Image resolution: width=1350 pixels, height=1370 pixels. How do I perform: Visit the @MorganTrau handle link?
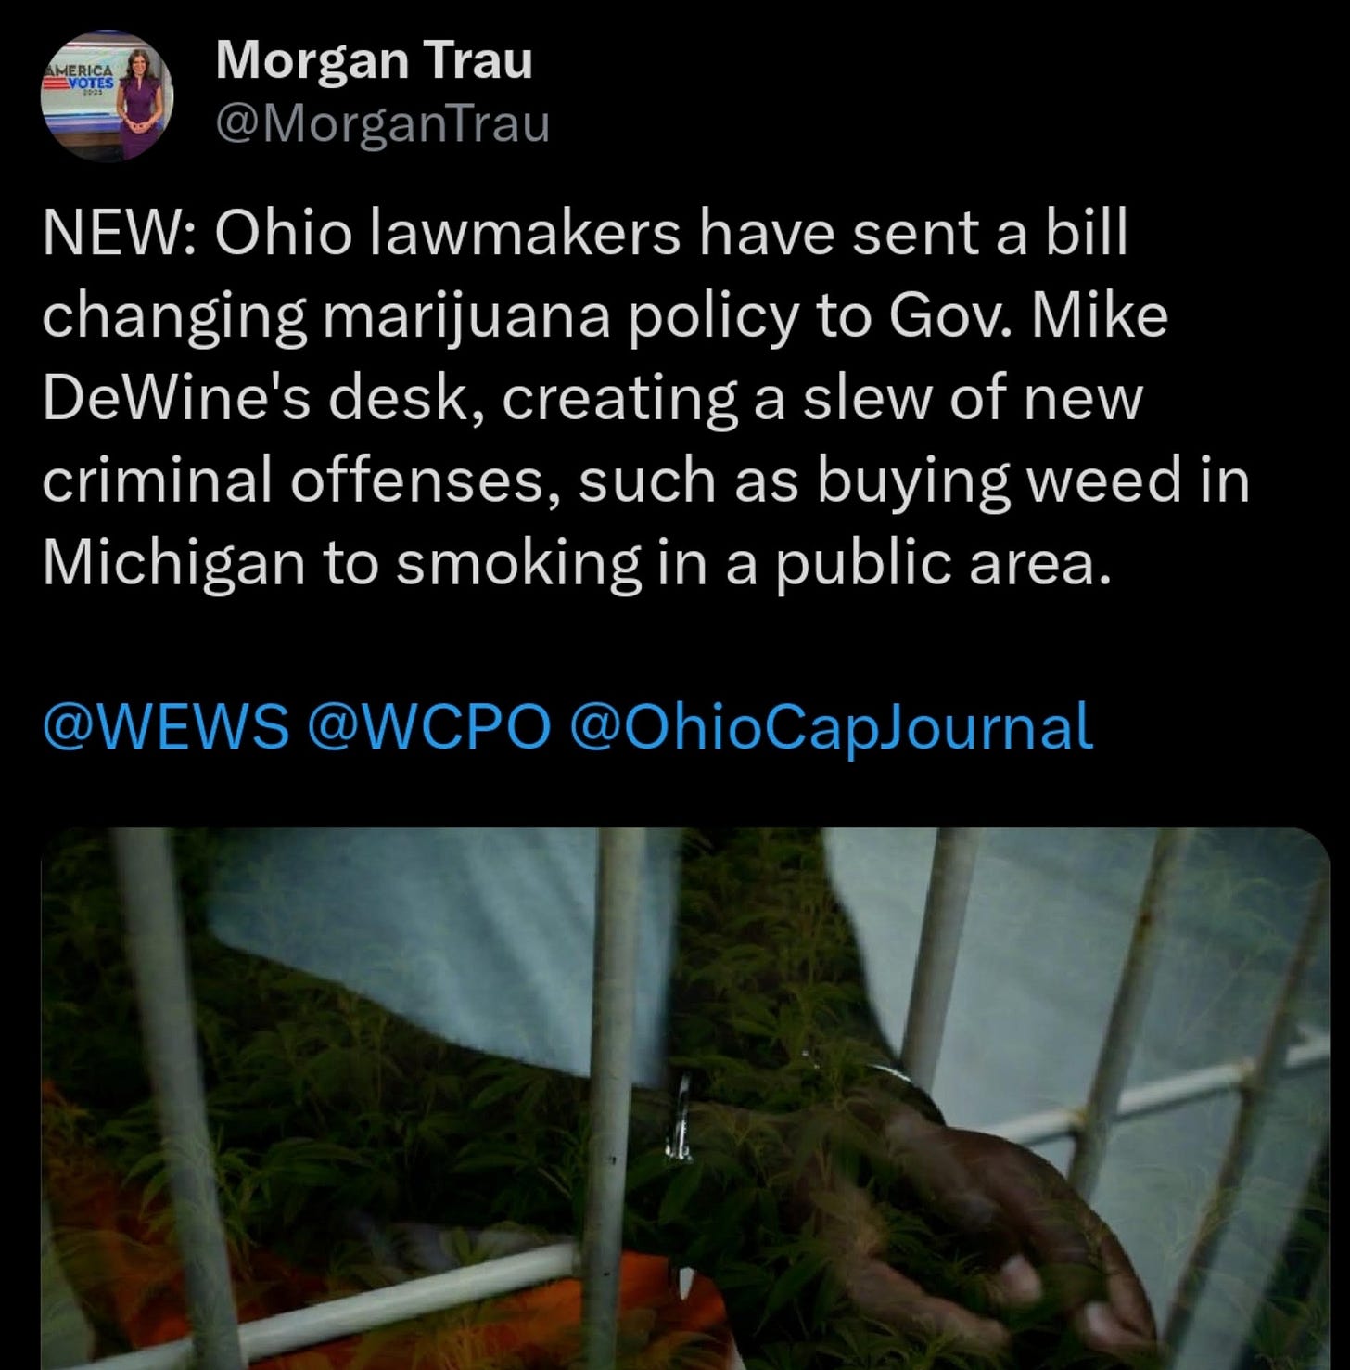(382, 124)
